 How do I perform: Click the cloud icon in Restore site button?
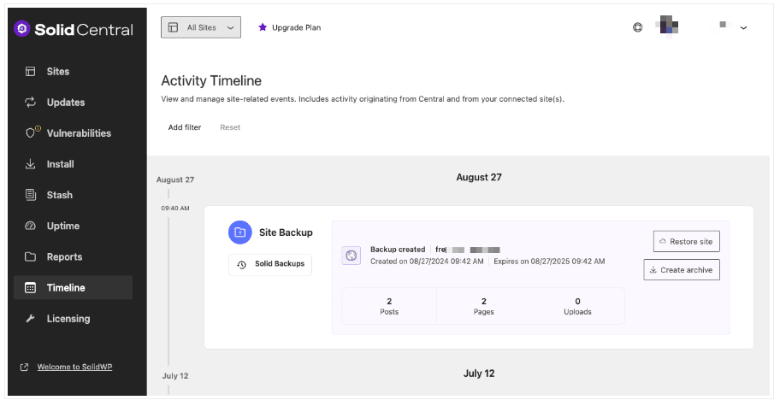[663, 242]
